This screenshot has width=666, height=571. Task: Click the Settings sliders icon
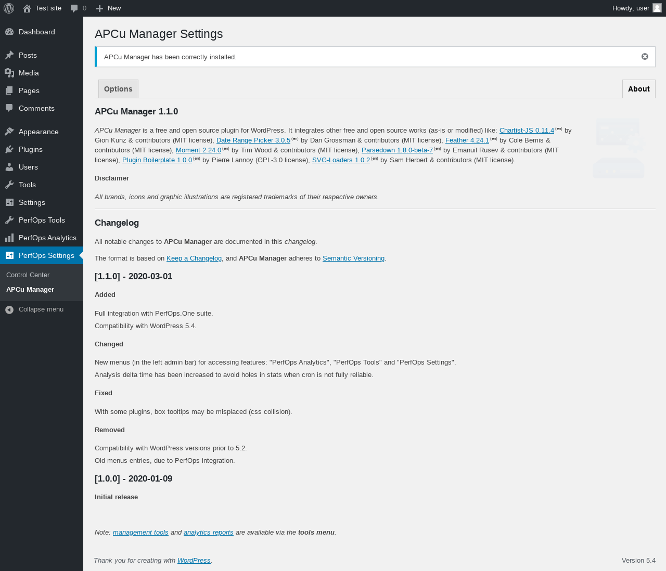pyautogui.click(x=9, y=202)
